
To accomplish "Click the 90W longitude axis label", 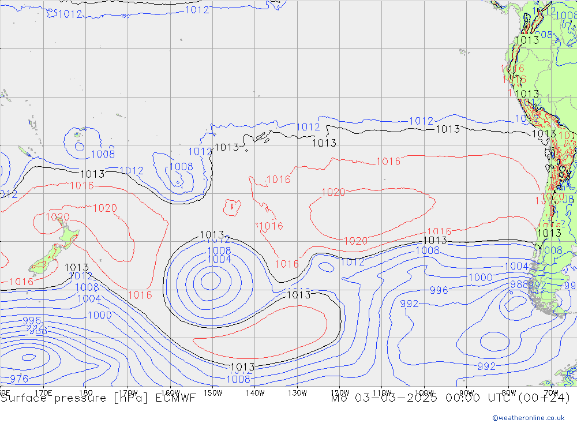I will [466, 392].
